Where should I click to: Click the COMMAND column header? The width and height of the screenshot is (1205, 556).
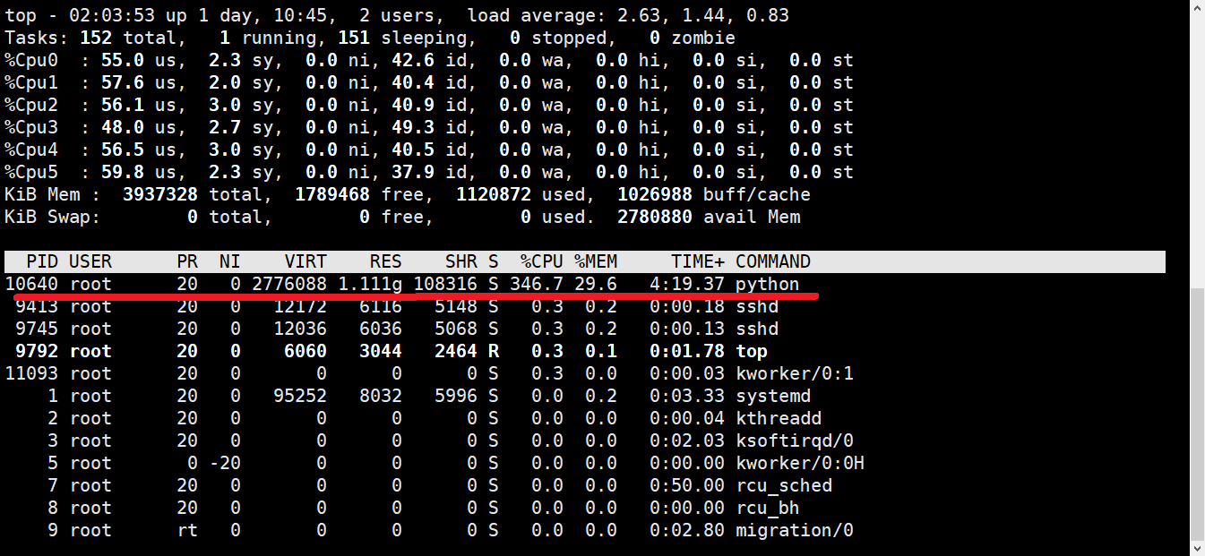click(x=773, y=261)
